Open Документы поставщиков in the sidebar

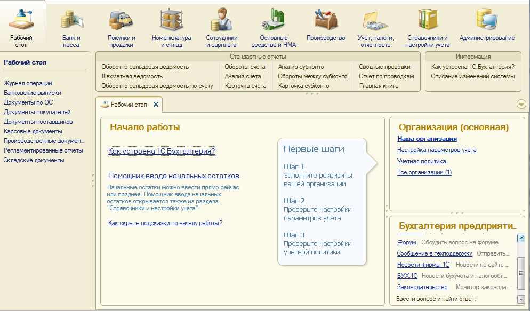tap(38, 122)
